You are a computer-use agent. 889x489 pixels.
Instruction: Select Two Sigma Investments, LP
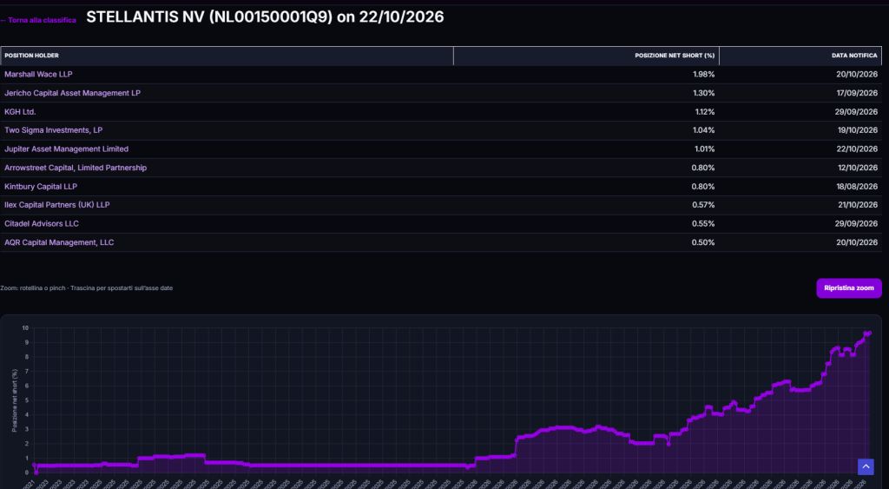[53, 130]
